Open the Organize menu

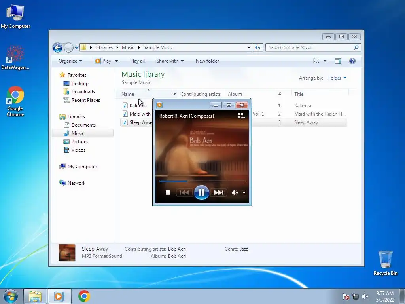pyautogui.click(x=70, y=61)
